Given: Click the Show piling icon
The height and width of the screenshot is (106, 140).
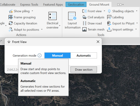Looking at the screenshot, I should (11, 11).
